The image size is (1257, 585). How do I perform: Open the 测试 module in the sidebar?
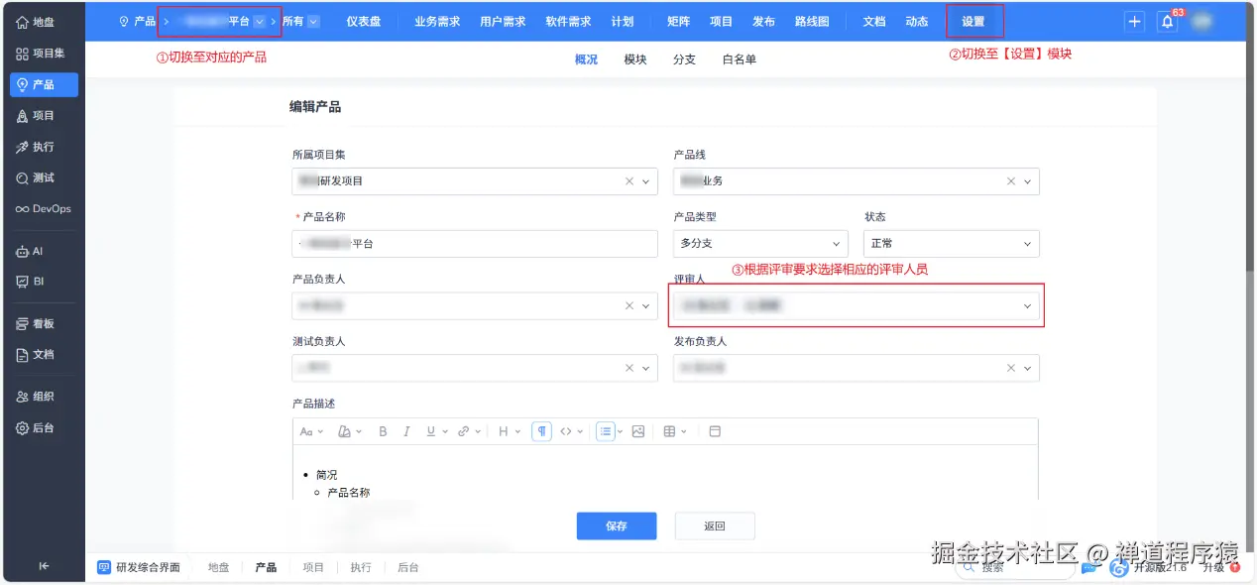coord(44,177)
